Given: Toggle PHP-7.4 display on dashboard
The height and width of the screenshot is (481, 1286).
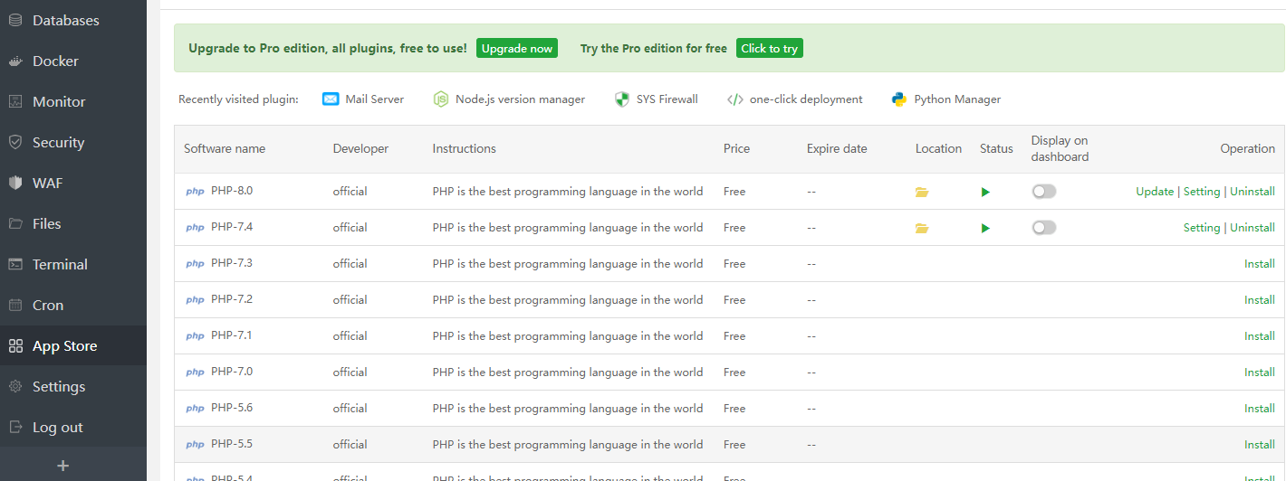Looking at the screenshot, I should (x=1044, y=228).
